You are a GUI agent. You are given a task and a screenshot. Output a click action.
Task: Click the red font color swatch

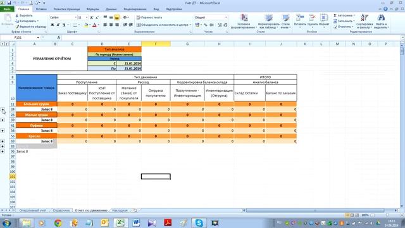point(94,25)
